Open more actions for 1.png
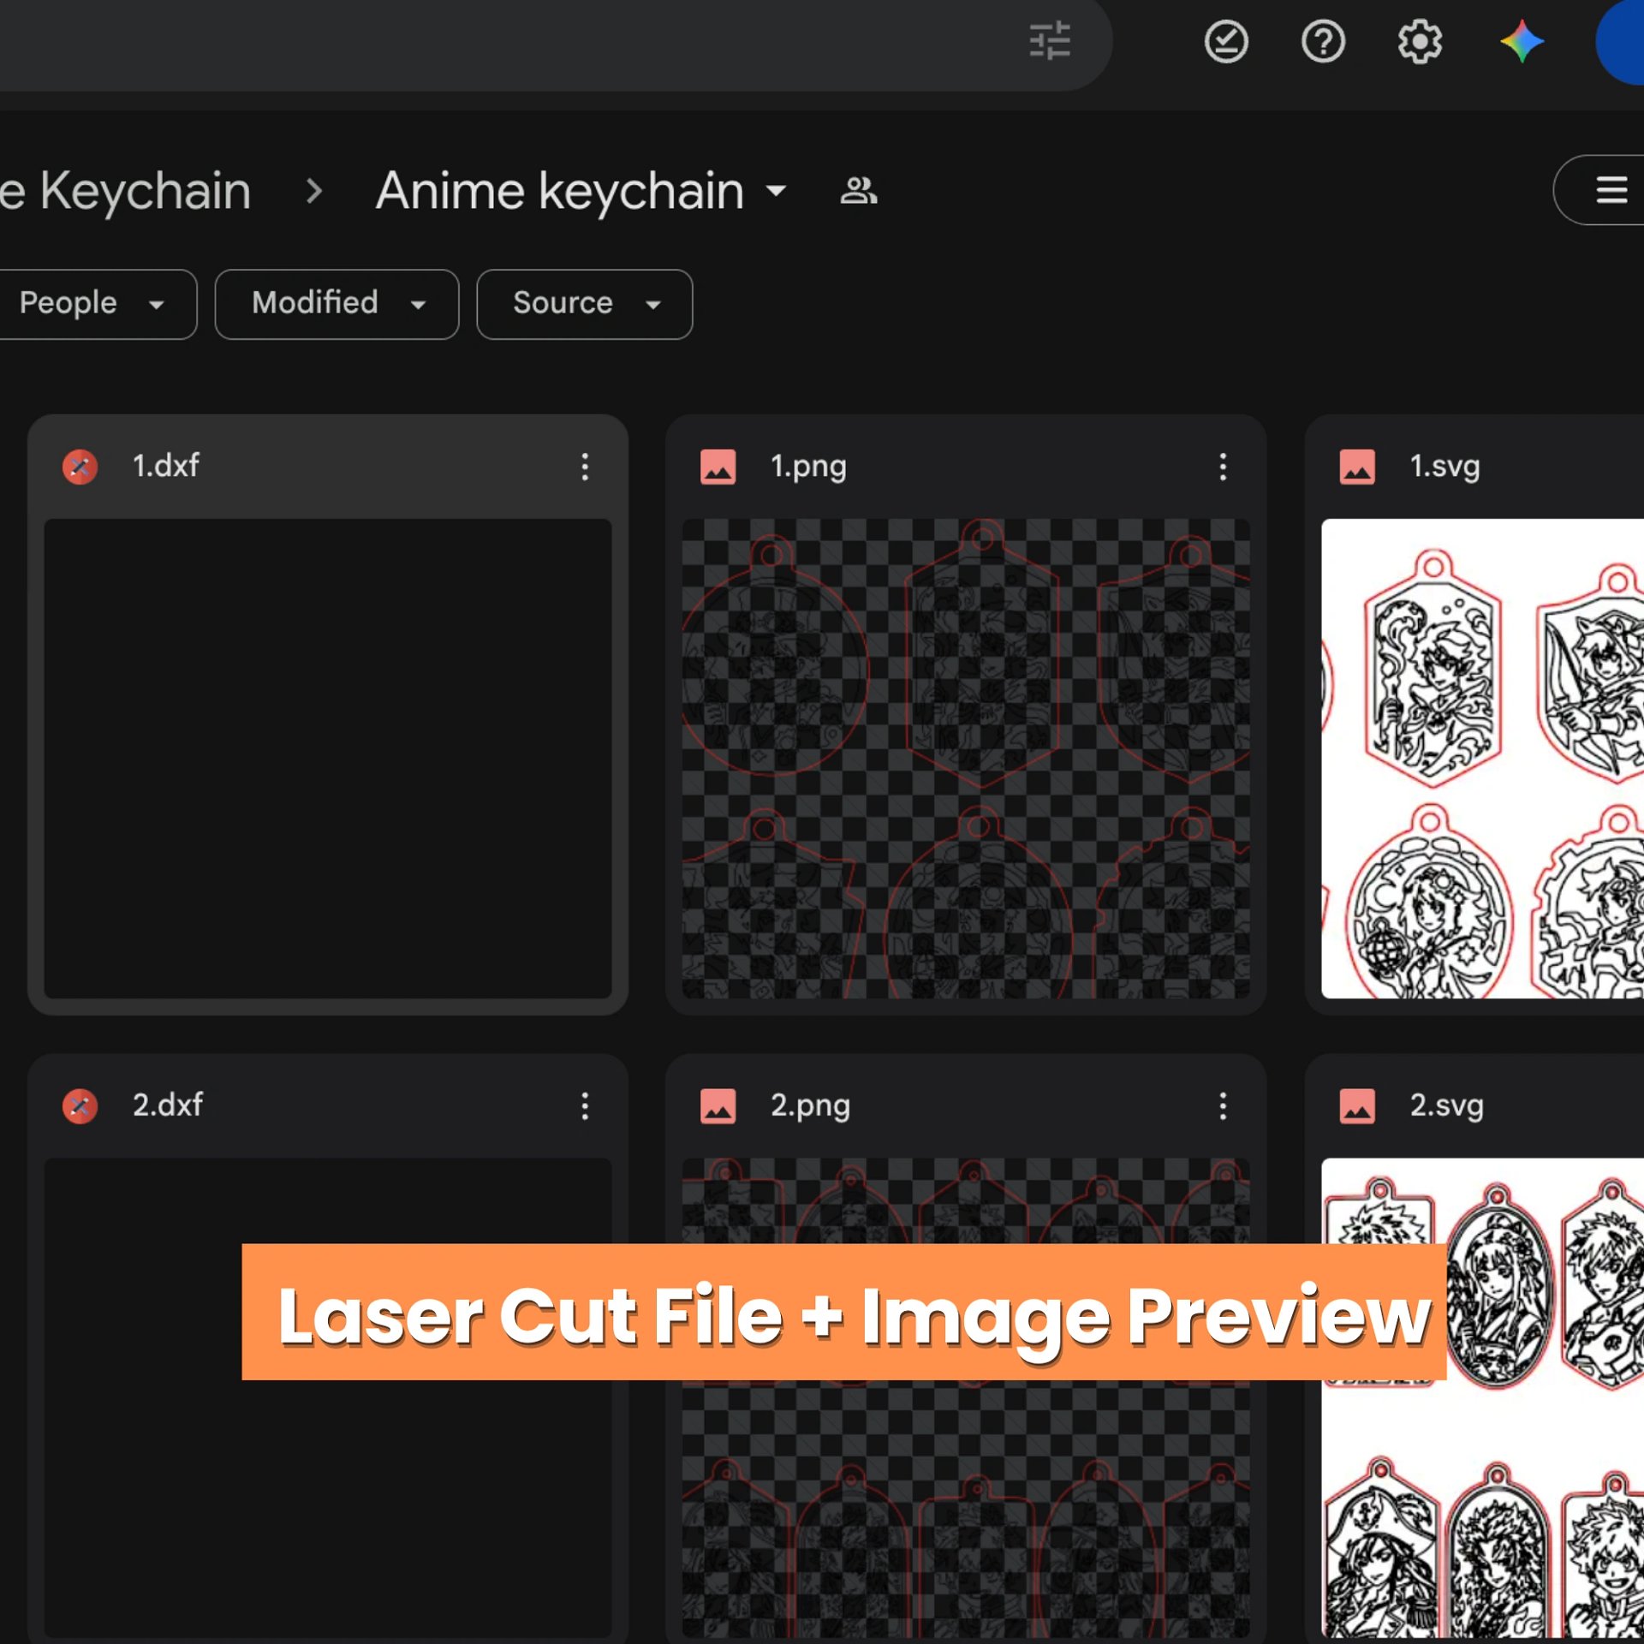The height and width of the screenshot is (1644, 1644). tap(1223, 467)
